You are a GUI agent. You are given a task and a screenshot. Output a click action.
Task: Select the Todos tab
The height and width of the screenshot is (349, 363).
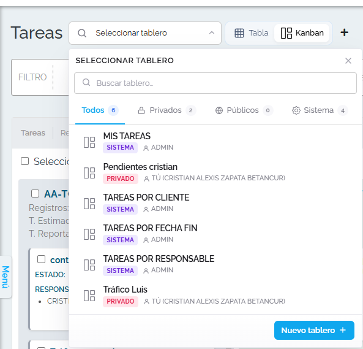(x=100, y=110)
